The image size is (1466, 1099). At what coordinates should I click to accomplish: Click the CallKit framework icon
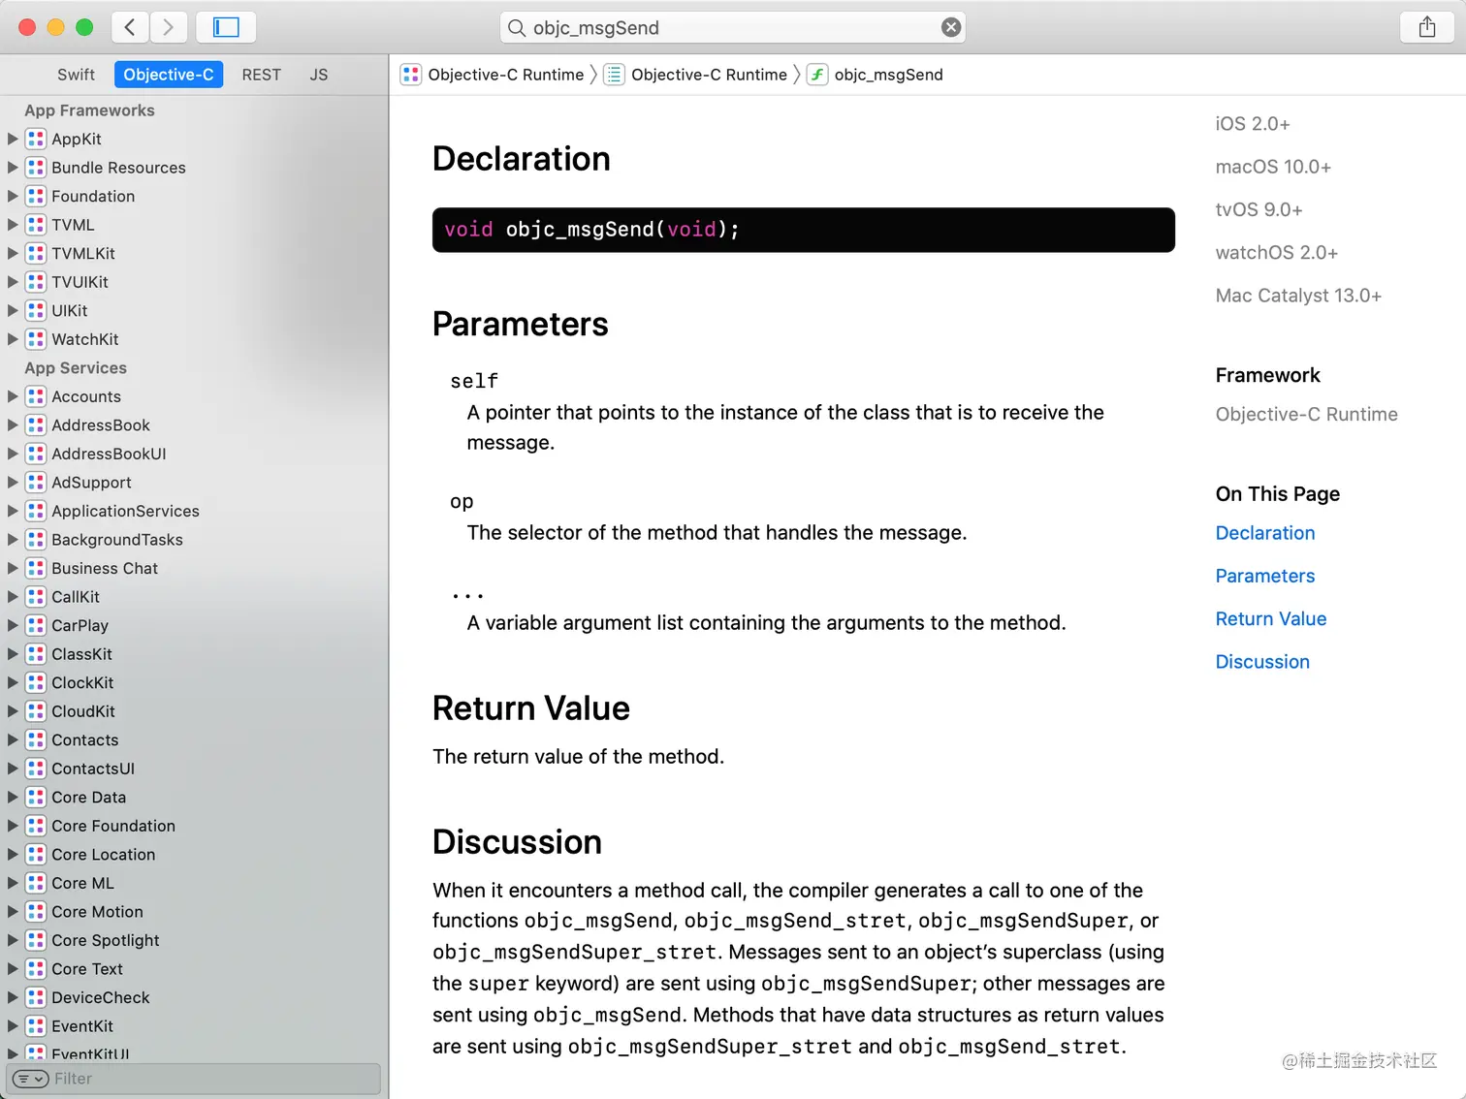pos(36,597)
